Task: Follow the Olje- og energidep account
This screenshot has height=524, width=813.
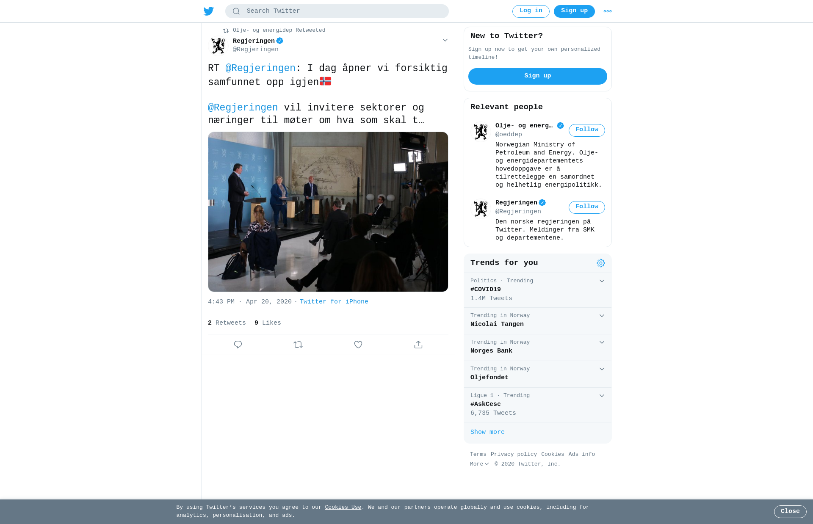Action: 587,130
